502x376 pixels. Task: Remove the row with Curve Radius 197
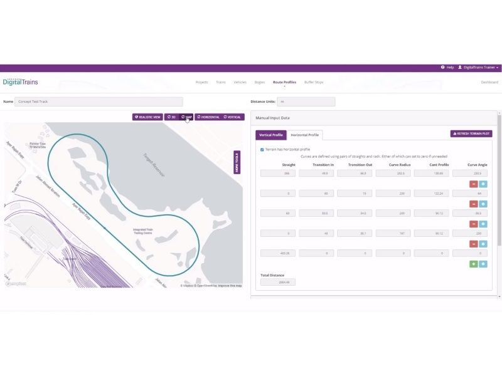coord(474,244)
